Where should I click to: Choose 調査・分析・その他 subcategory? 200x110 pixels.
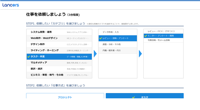(x=118, y=44)
